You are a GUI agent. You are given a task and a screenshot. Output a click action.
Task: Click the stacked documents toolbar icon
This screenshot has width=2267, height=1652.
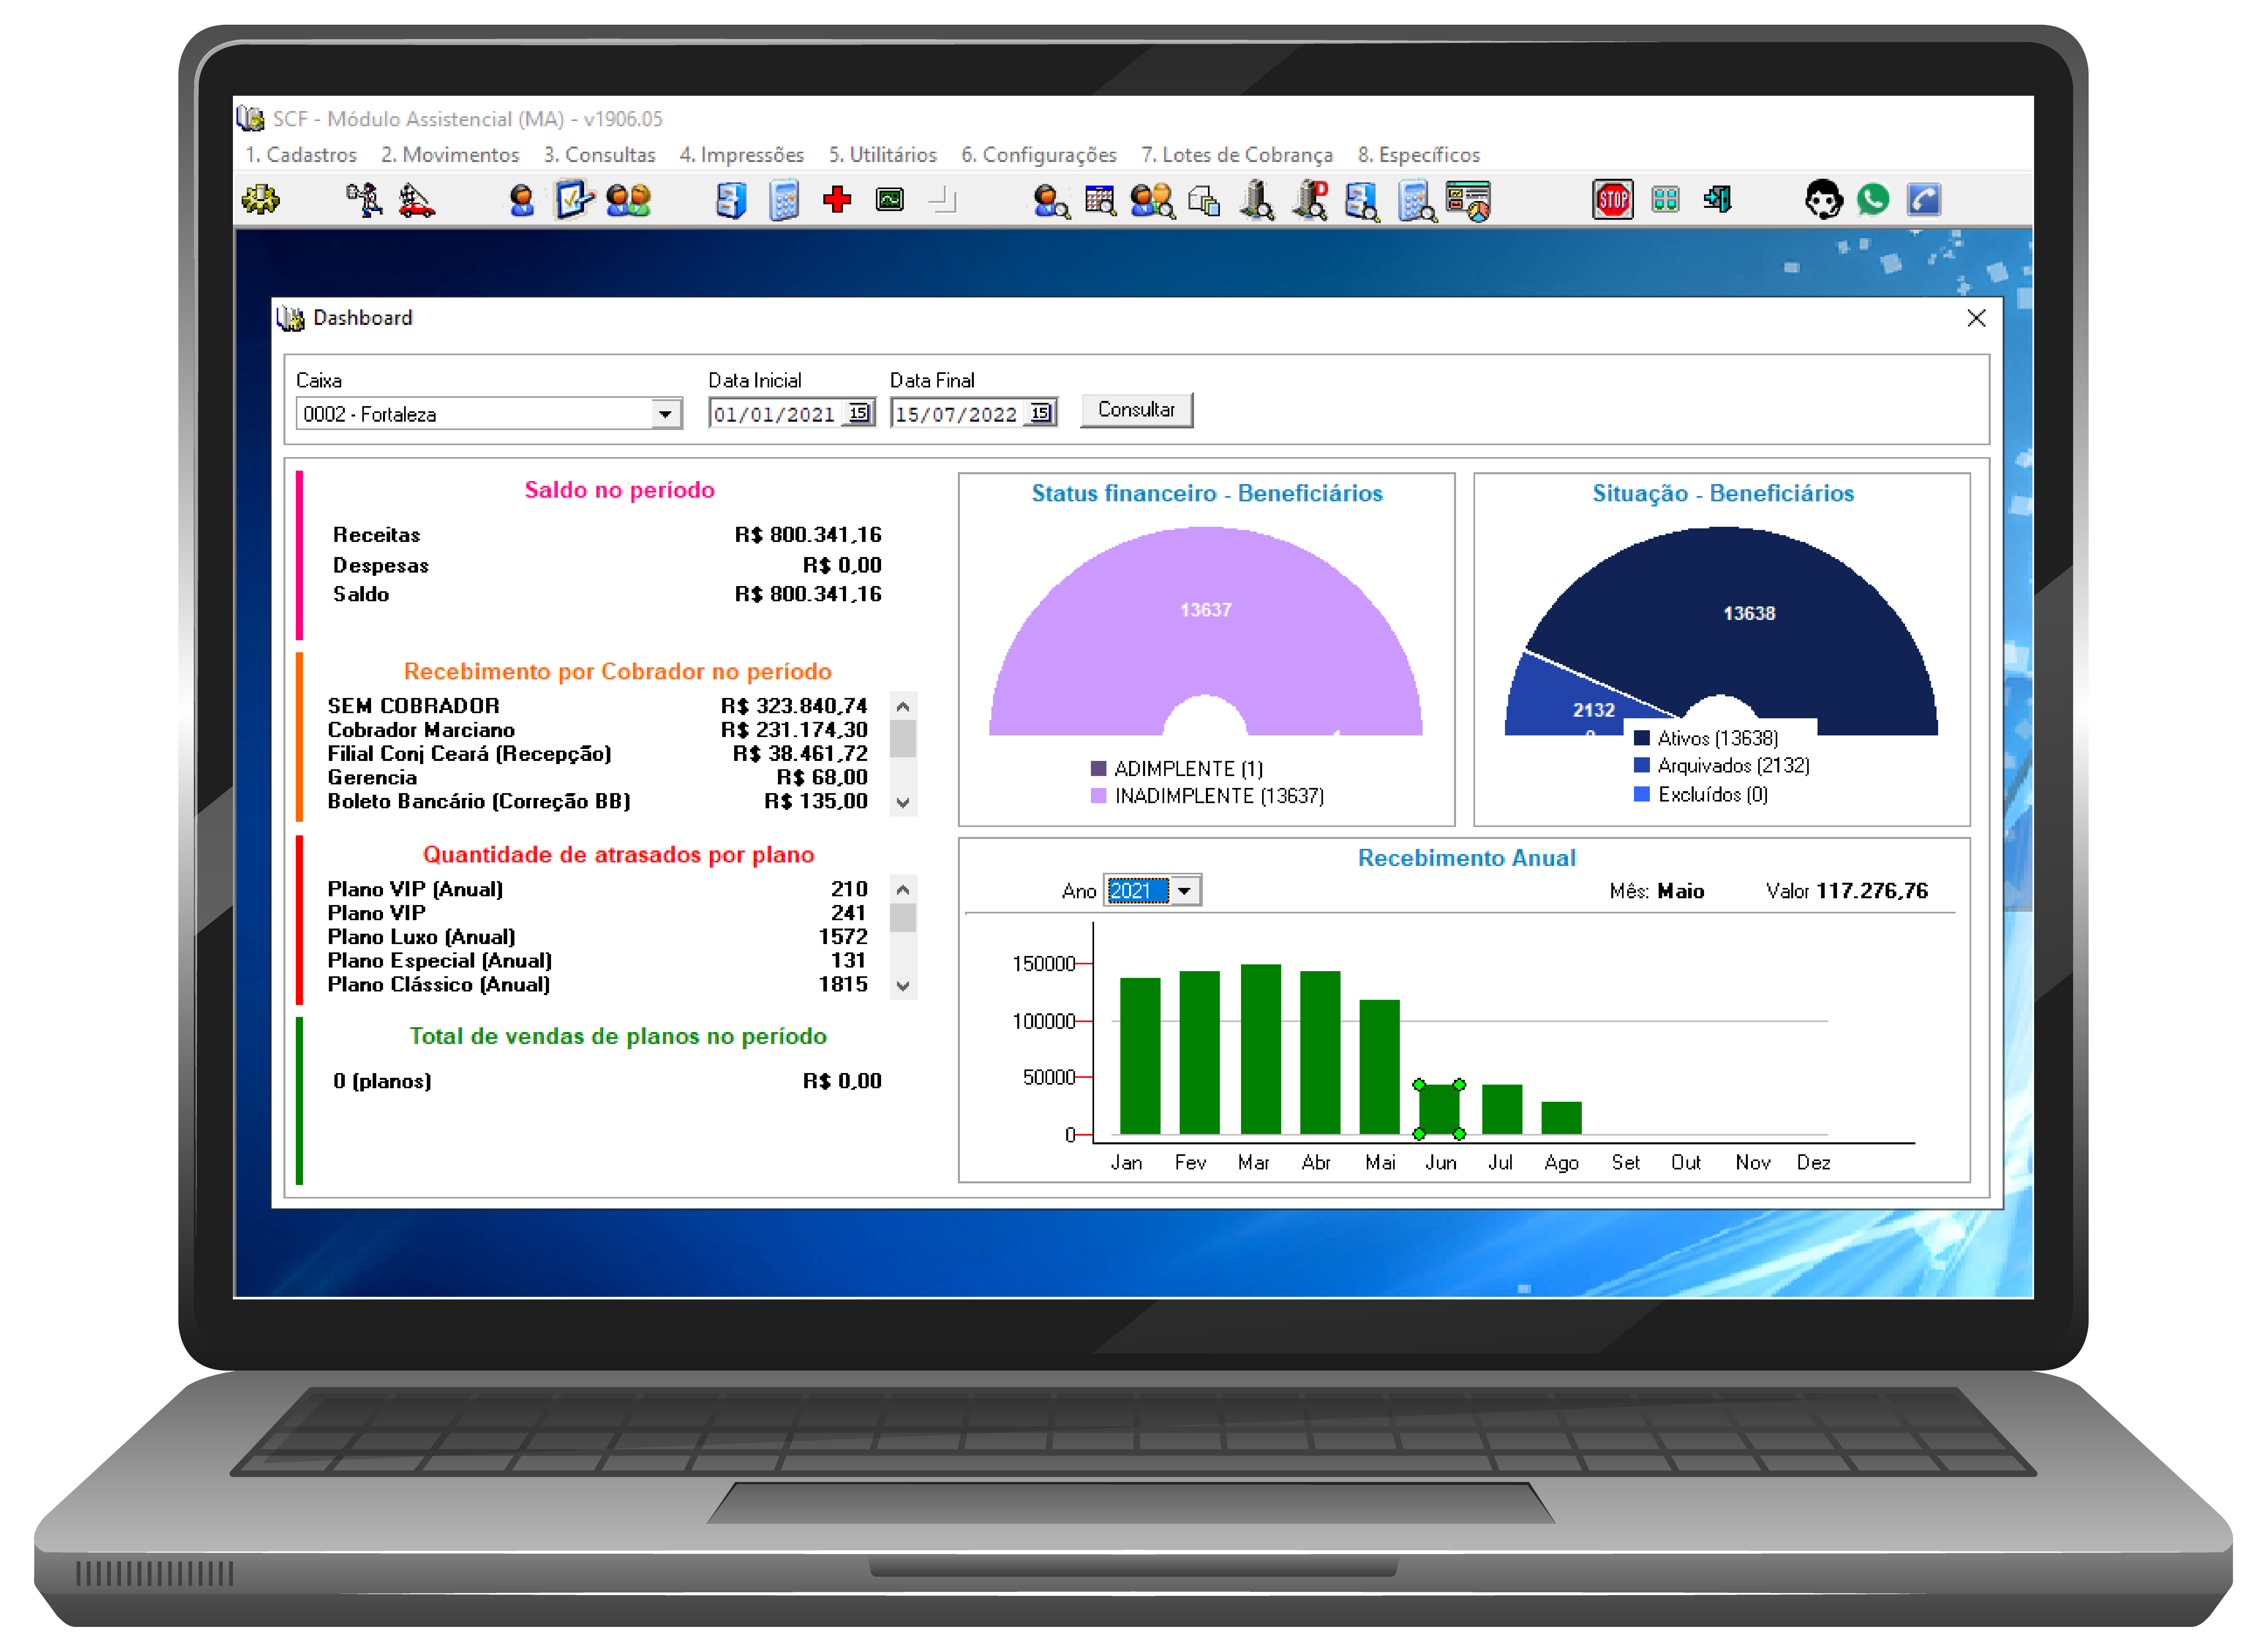click(x=1204, y=201)
